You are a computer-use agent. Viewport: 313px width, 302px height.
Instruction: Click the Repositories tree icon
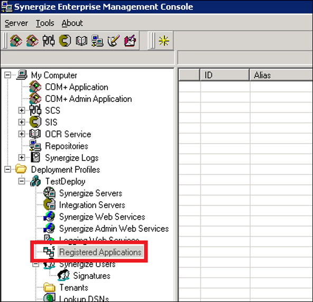tap(35, 146)
